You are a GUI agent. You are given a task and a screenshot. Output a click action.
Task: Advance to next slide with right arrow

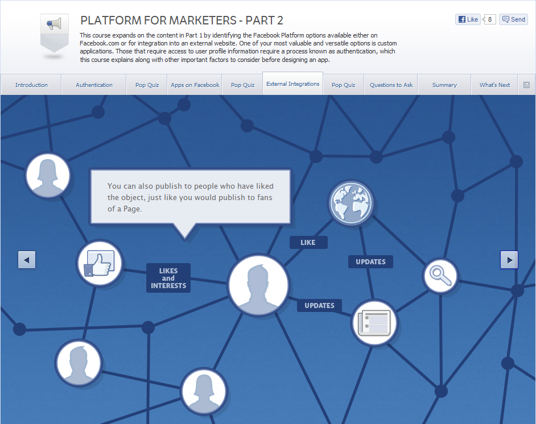(509, 260)
